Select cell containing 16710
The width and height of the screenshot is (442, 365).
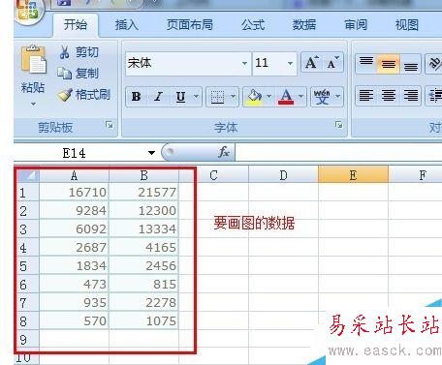coord(75,193)
